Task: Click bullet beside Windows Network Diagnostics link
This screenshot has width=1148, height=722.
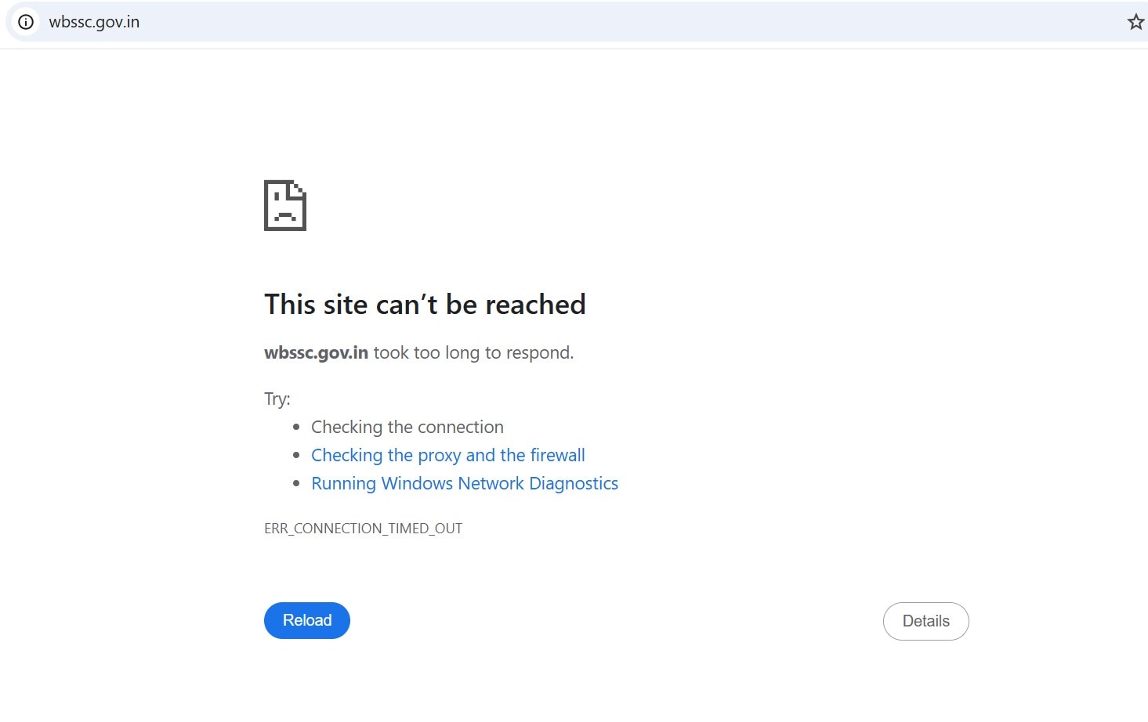Action: [x=296, y=483]
